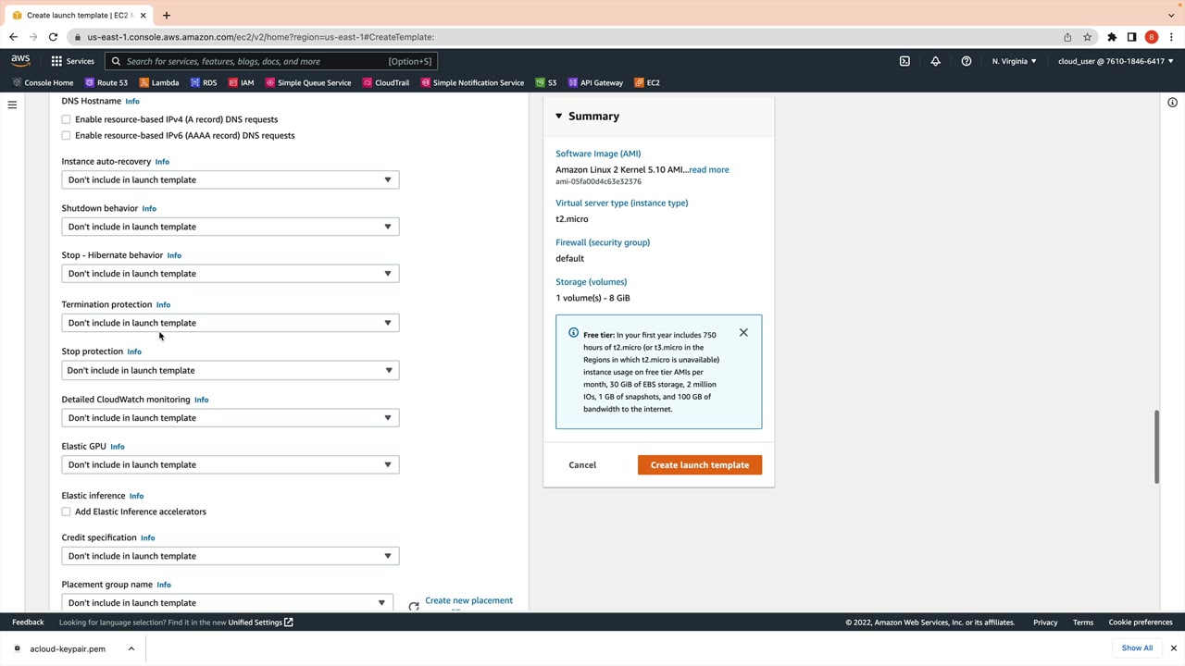Focus the AWS services search box
Screen dimensions: 1185x666
[270, 61]
